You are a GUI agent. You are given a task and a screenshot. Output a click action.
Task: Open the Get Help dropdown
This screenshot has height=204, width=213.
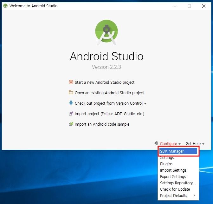[x=195, y=143]
